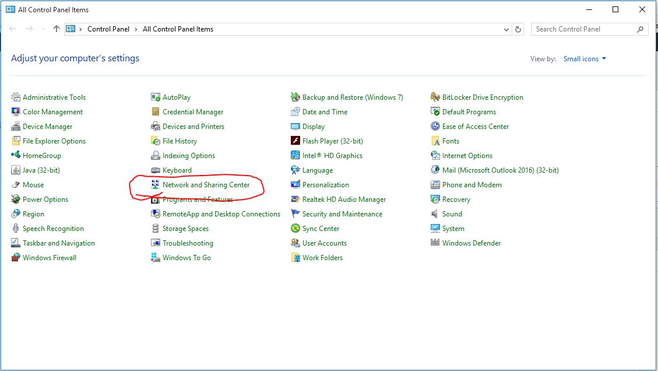Viewport: 658px width, 371px height.
Task: Click the Mouse icon
Action: point(16,185)
